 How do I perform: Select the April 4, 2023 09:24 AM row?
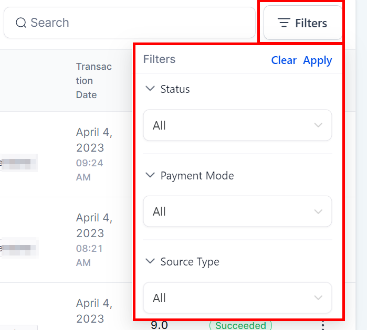pyautogui.click(x=93, y=155)
